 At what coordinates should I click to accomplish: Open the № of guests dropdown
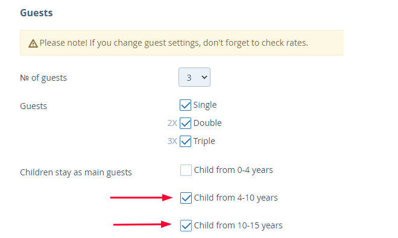point(194,77)
